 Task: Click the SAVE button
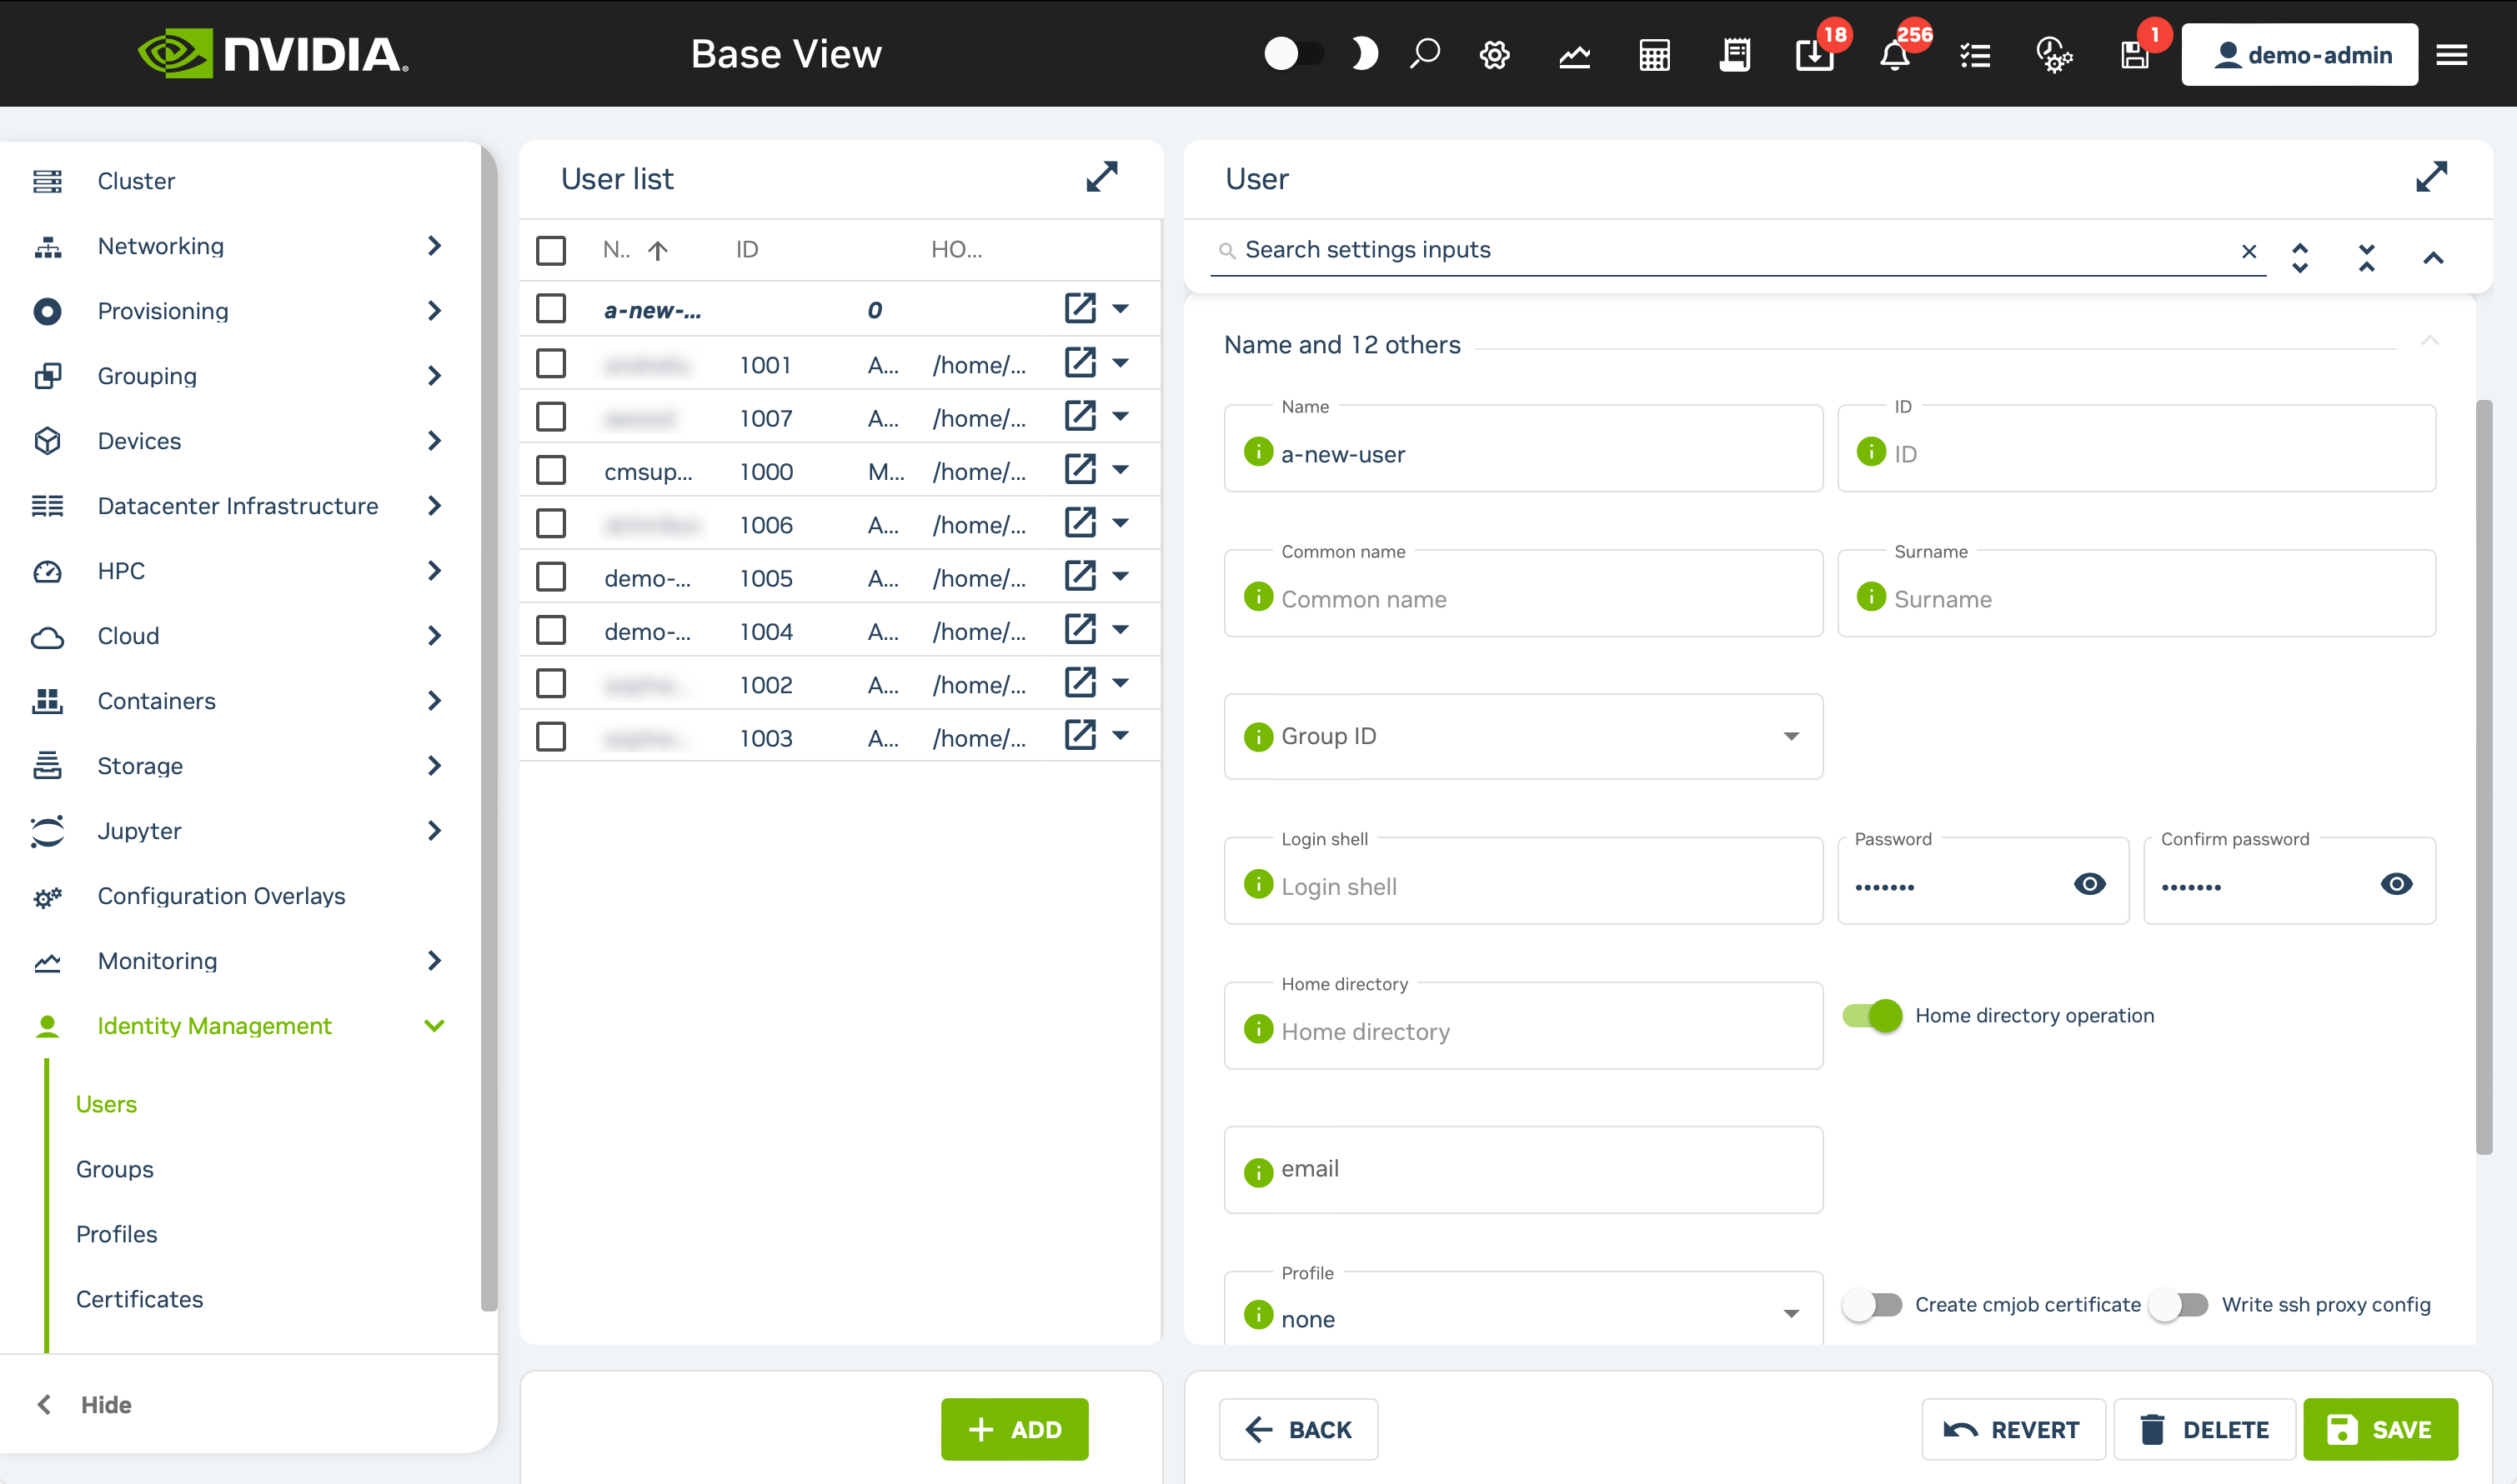click(x=2381, y=1429)
